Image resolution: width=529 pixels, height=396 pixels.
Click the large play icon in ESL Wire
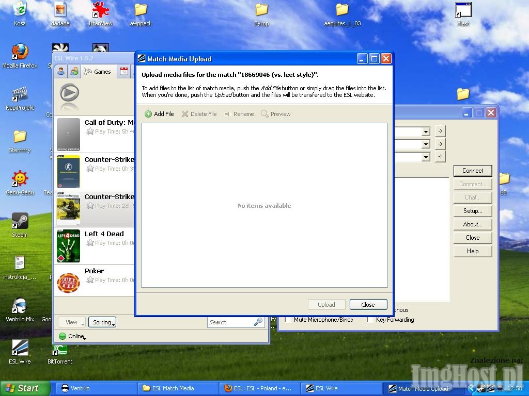point(69,94)
